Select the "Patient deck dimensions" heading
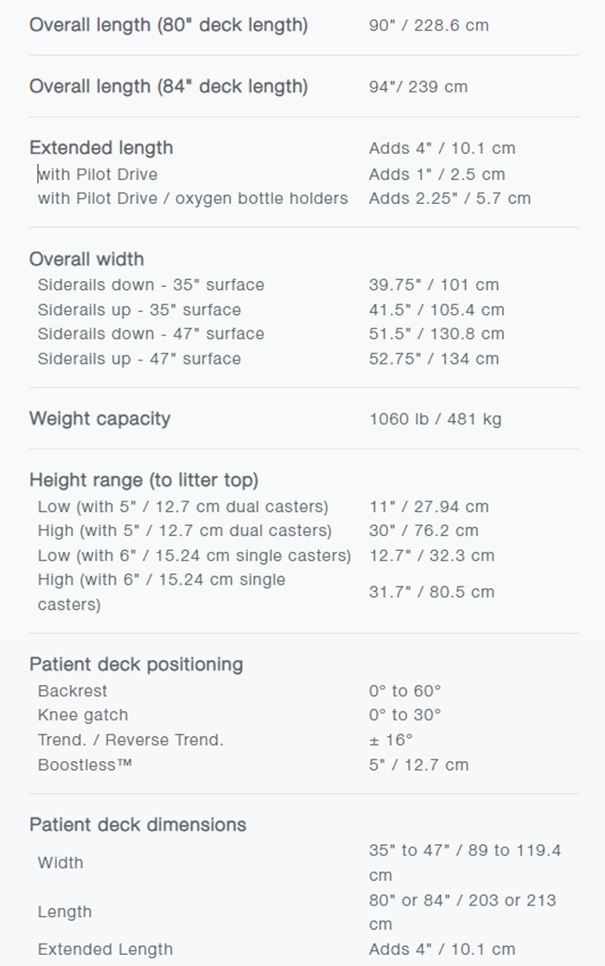Viewport: 605px width, 966px height. click(137, 824)
